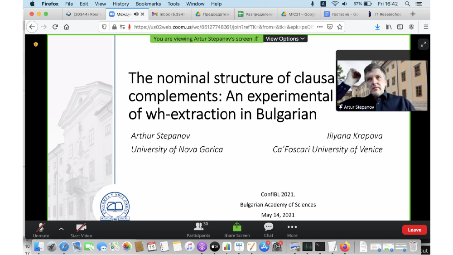The width and height of the screenshot is (453, 255).
Task: Click the Firefox home icon
Action: tap(67, 27)
